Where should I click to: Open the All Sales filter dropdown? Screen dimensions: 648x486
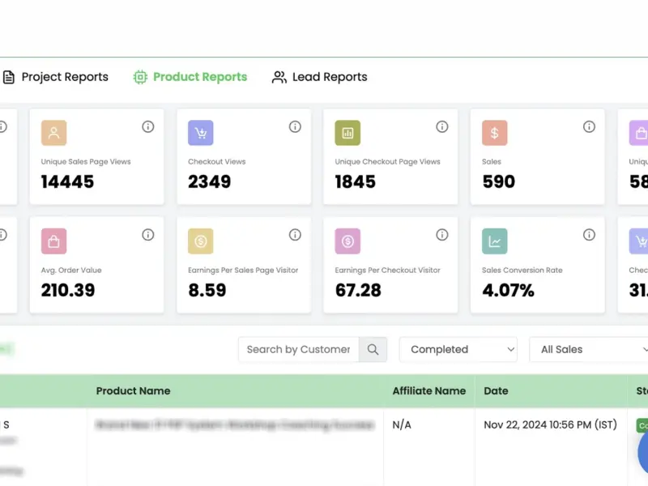(589, 350)
